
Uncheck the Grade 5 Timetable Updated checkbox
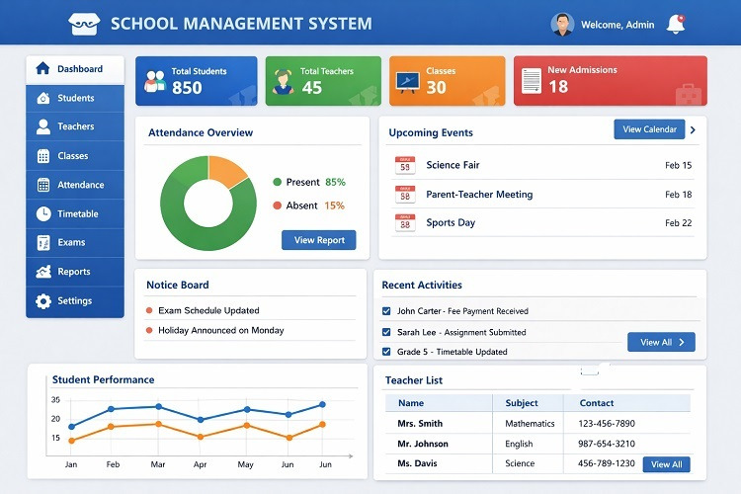(387, 352)
